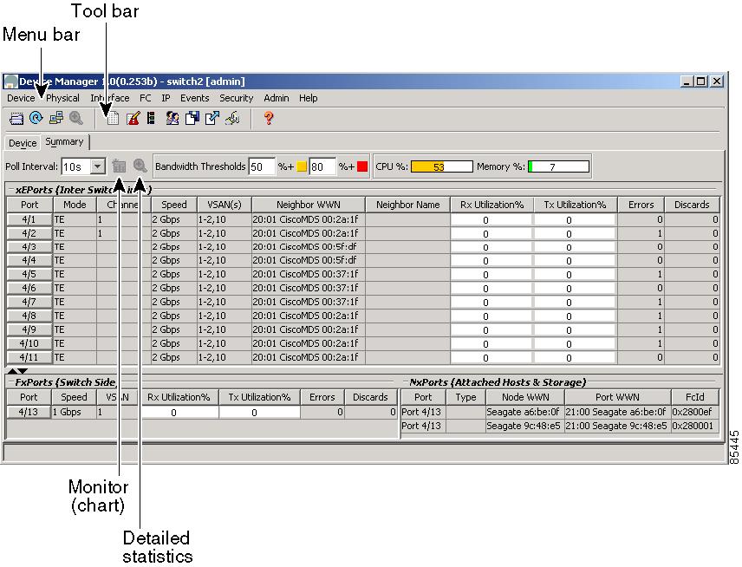Open the Events menu
This screenshot has width=742, height=567.
[194, 98]
